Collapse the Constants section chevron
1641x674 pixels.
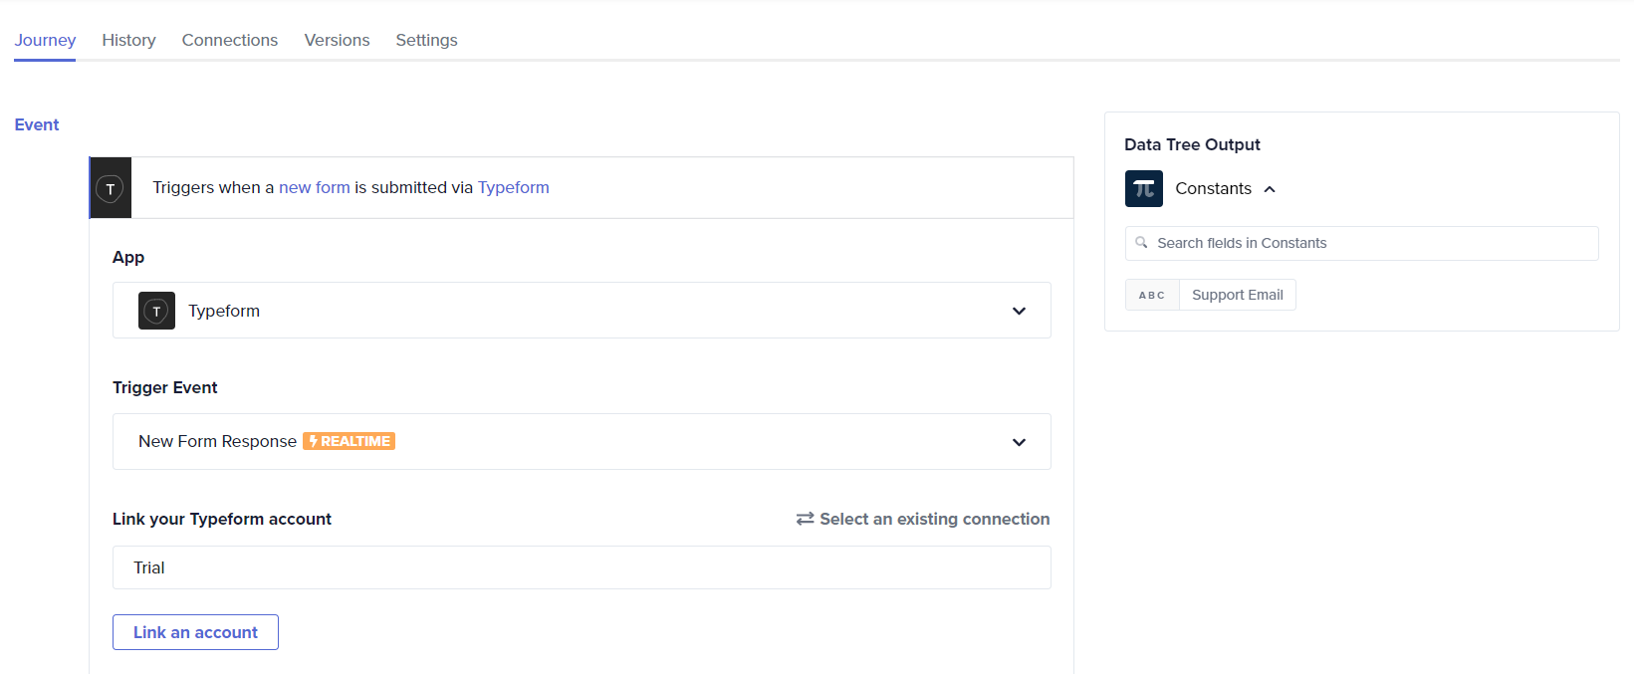coord(1270,189)
